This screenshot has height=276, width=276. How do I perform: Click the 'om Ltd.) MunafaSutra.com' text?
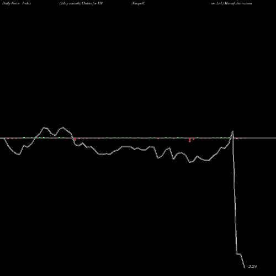click(x=231, y=3)
